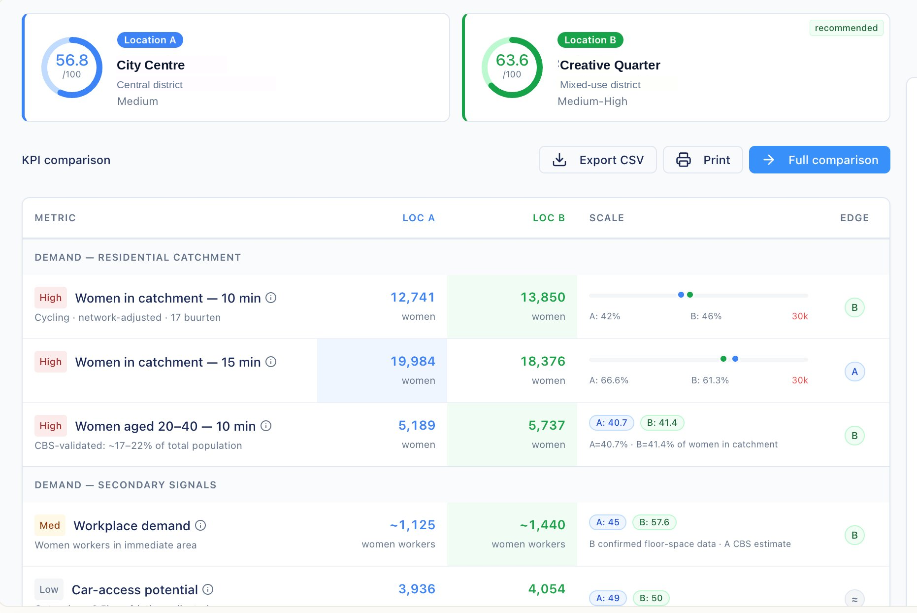917x613 pixels.
Task: Click edge badge A in 15 min catchment row
Action: pos(854,372)
